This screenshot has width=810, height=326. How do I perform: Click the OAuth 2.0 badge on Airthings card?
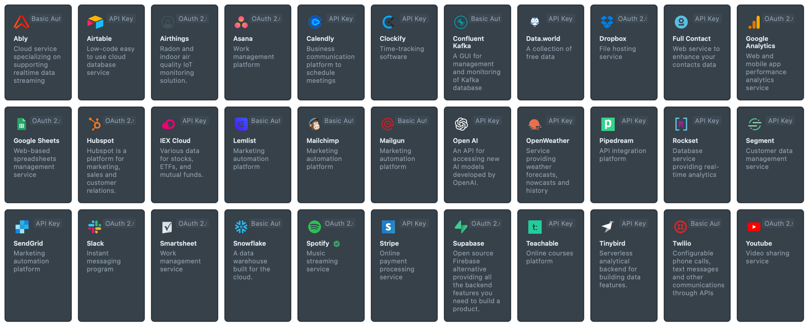[x=192, y=19]
